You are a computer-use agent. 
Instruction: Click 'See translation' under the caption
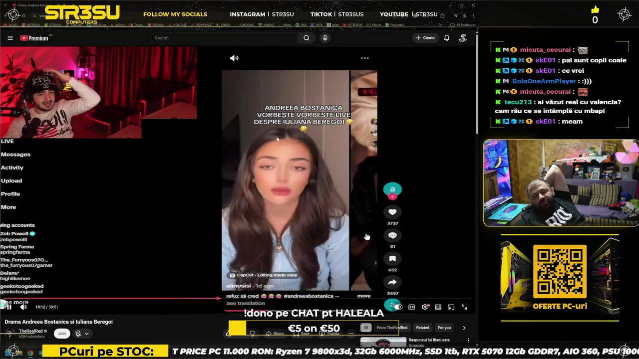[x=246, y=303]
